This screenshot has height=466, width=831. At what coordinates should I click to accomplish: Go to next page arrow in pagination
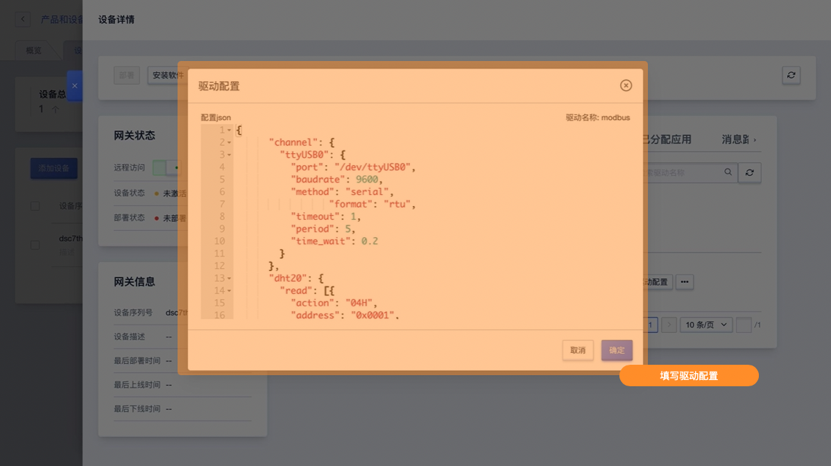(669, 325)
